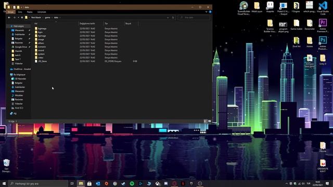333x187 pixels.
Task: Click the taskbar search box
Action: click(x=38, y=183)
